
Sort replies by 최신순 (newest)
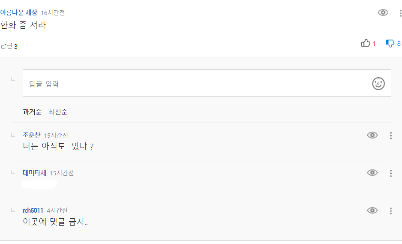pyautogui.click(x=58, y=112)
